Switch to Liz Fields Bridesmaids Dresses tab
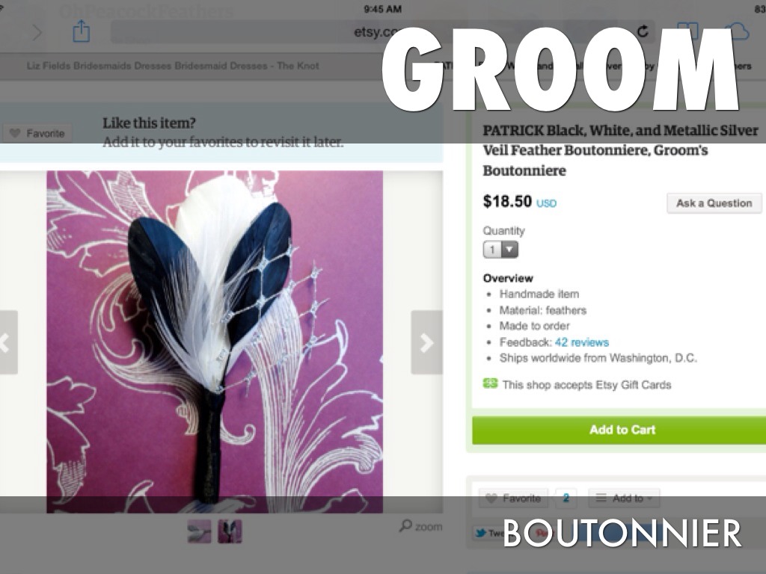 (173, 66)
